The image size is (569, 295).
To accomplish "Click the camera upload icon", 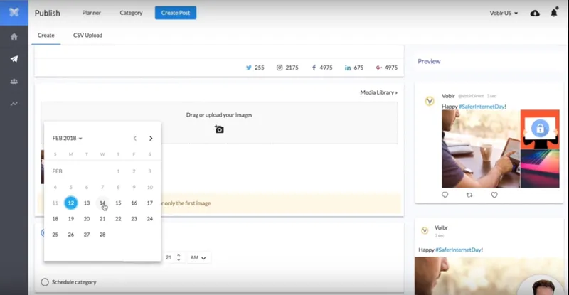I will tap(219, 129).
